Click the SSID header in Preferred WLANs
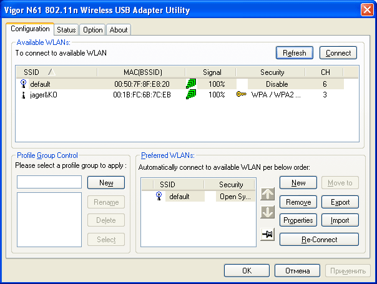This screenshot has width=377, height=284. [179, 184]
